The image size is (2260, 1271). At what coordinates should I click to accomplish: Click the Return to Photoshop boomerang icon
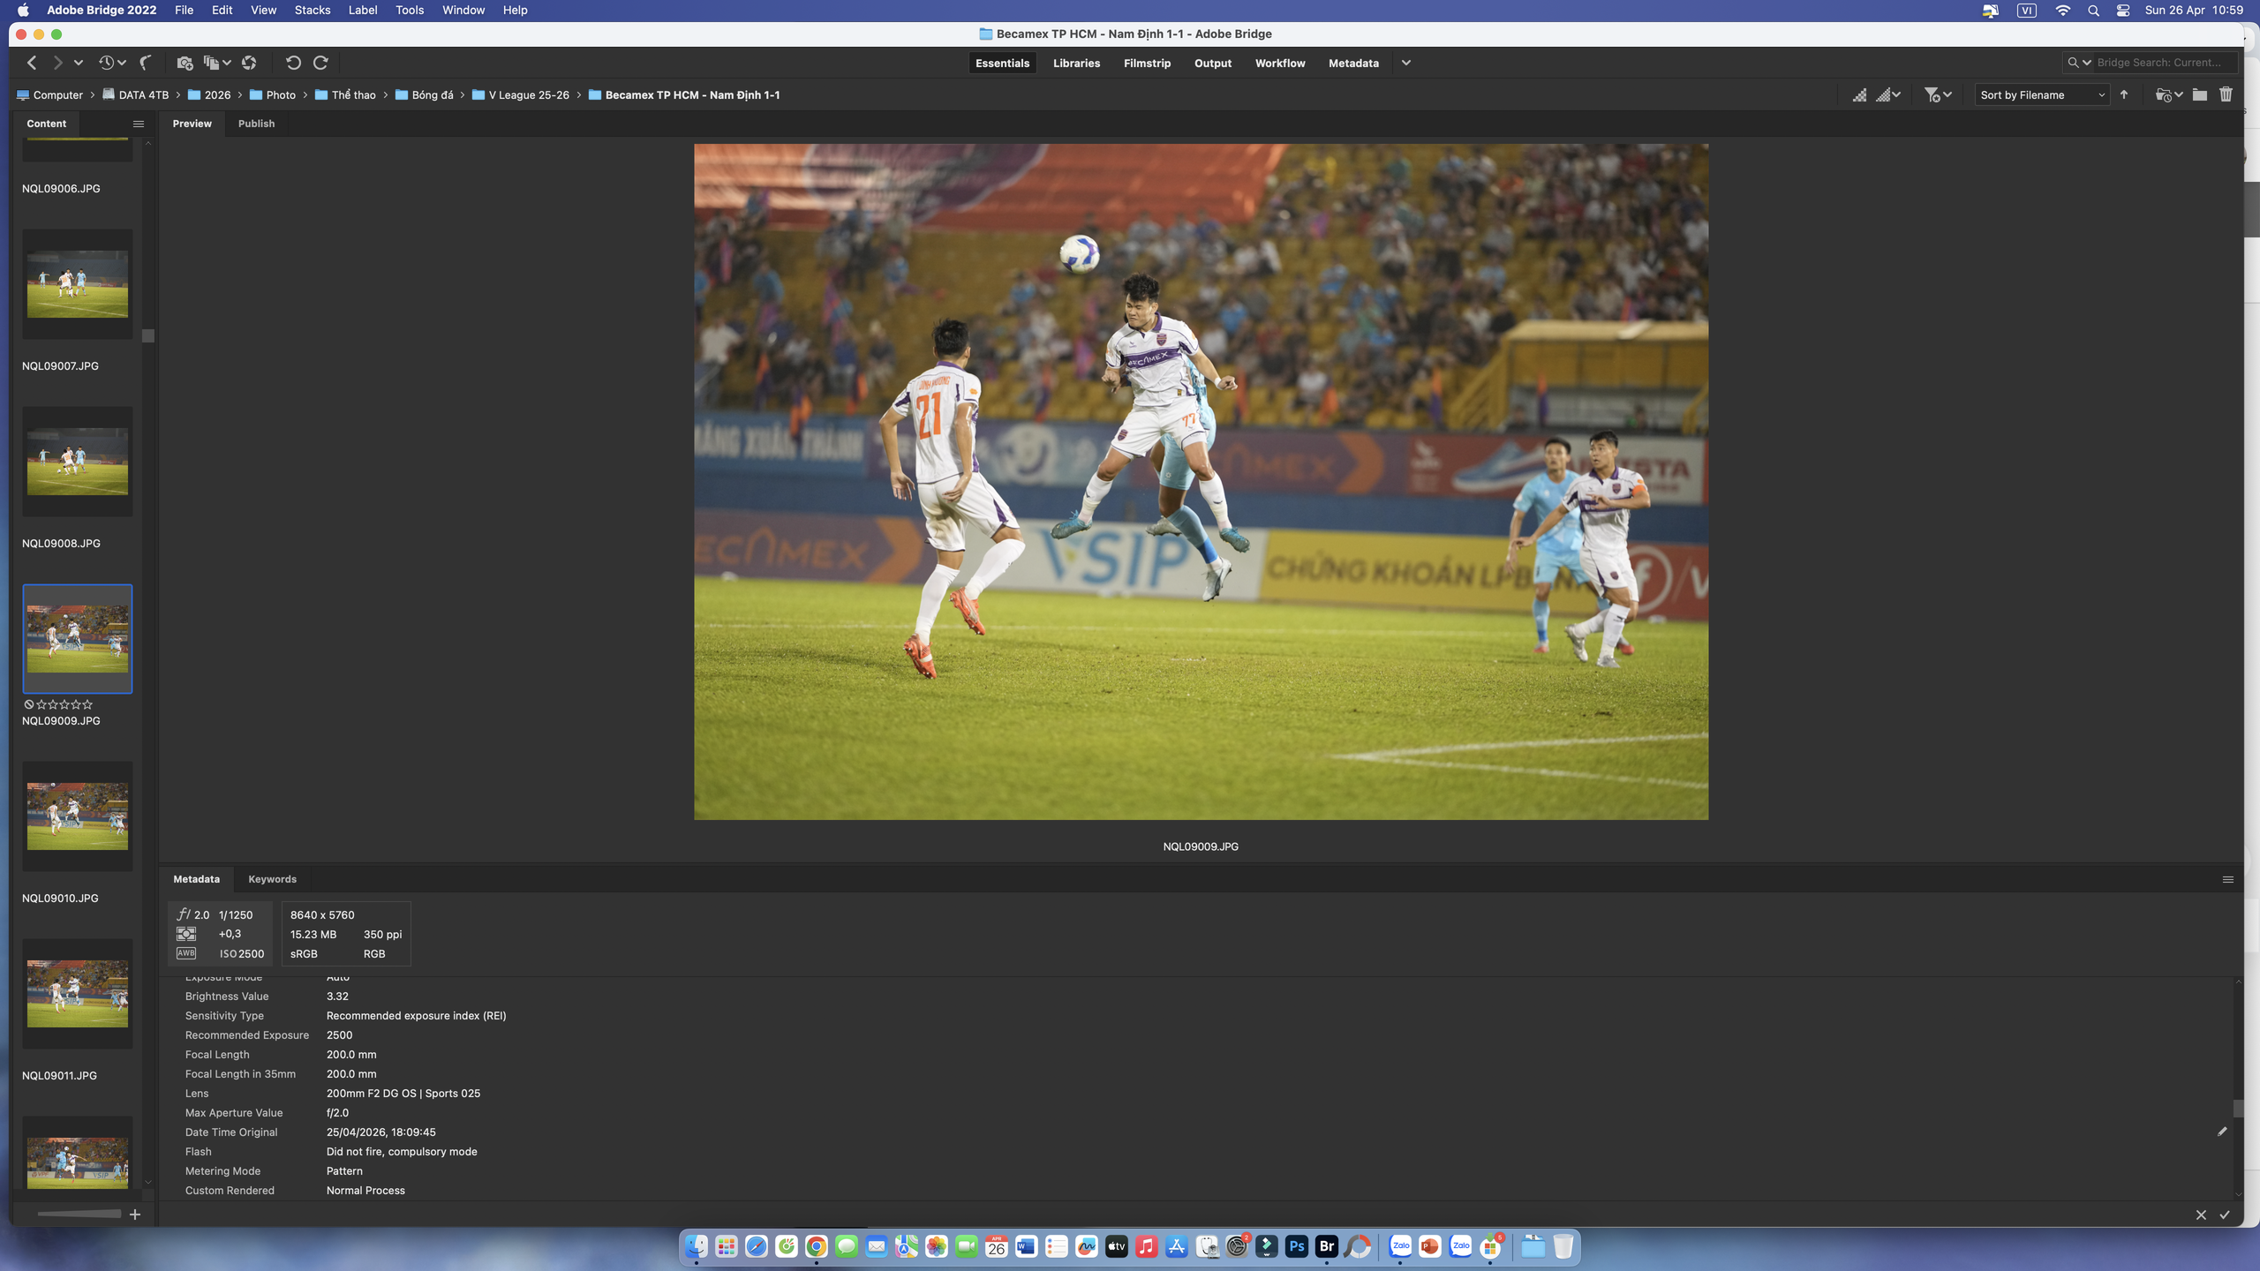point(146,63)
